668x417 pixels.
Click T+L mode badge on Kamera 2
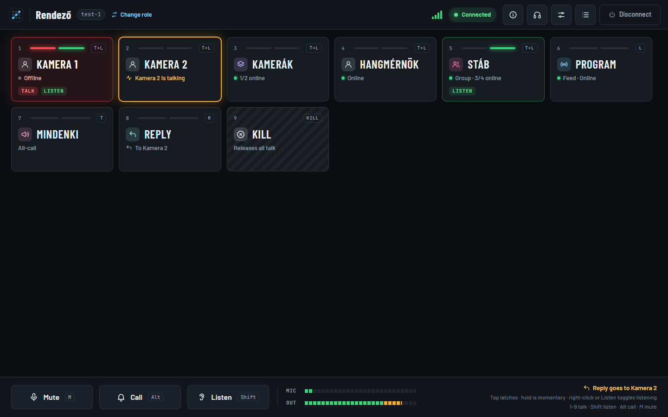206,48
